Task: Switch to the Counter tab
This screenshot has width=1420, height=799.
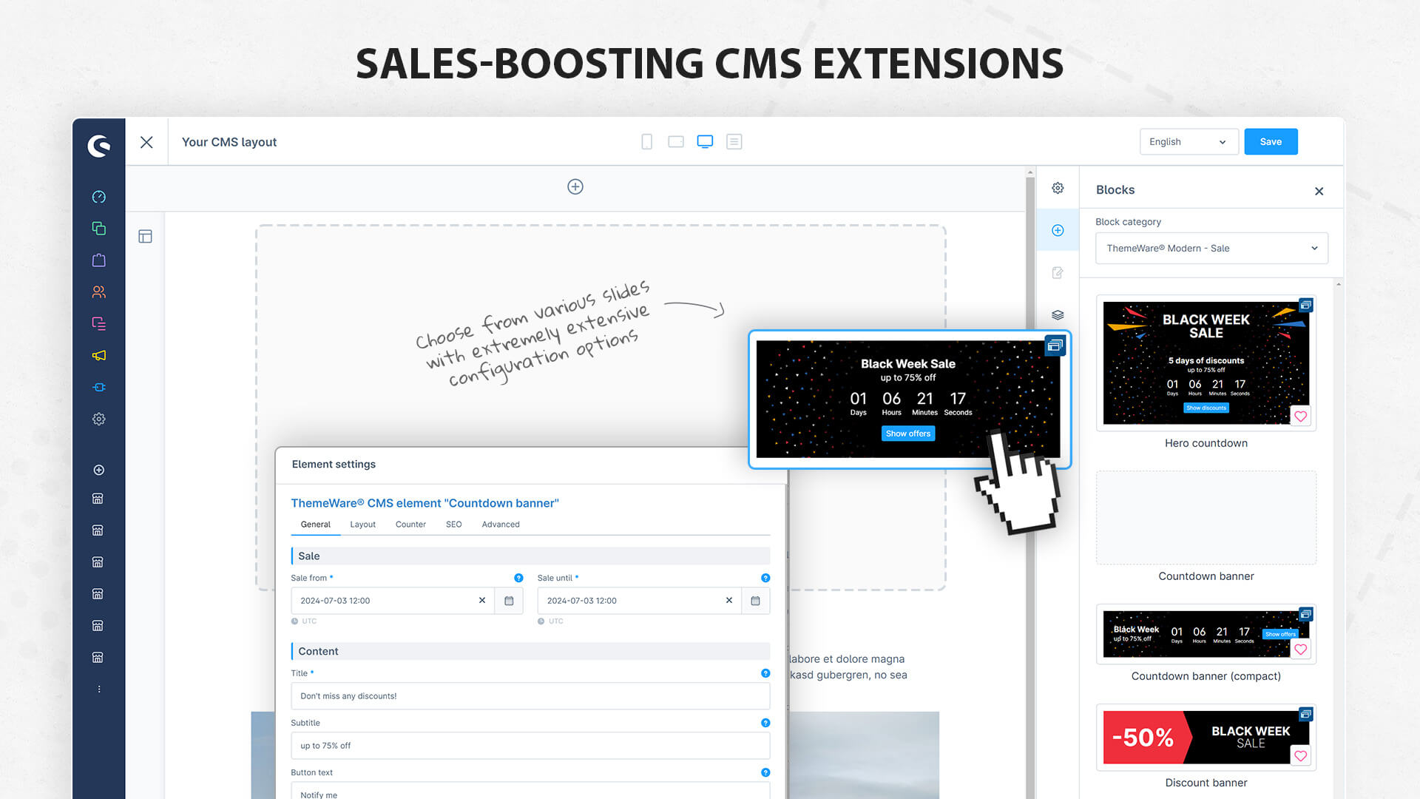Action: point(410,524)
